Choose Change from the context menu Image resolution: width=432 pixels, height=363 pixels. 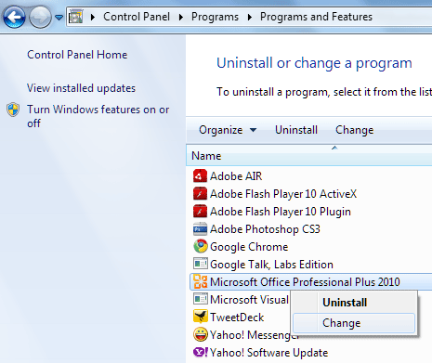coord(354,323)
